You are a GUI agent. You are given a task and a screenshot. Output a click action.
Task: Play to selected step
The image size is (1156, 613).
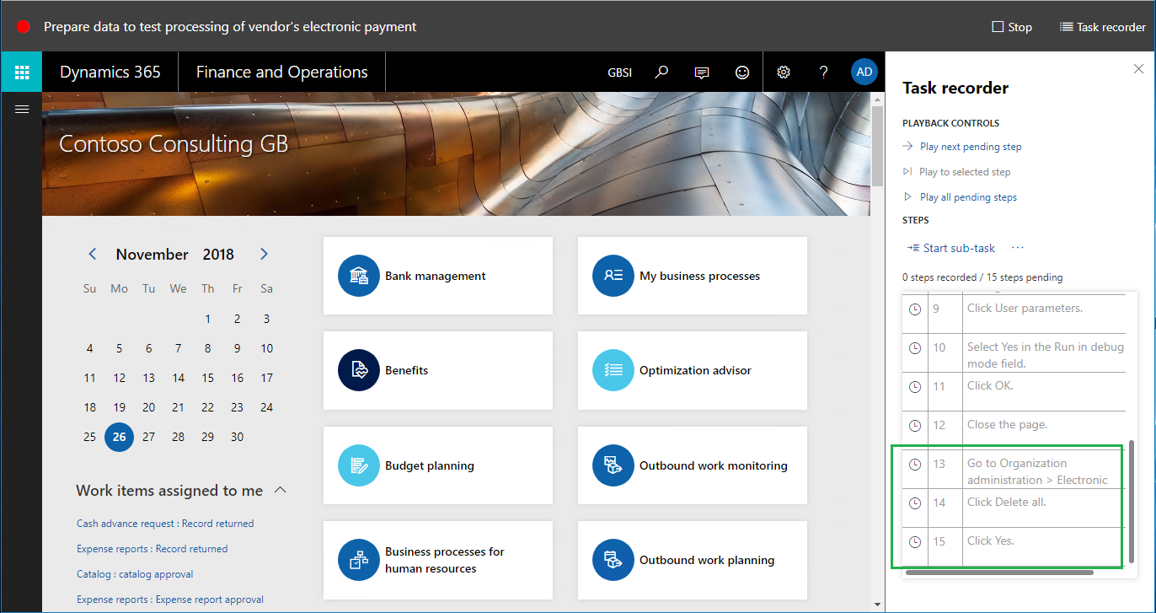[x=956, y=172]
